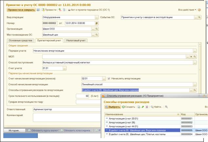Open Событие ОС selection ellipsis button
The height and width of the screenshot is (142, 208).
(196, 17)
